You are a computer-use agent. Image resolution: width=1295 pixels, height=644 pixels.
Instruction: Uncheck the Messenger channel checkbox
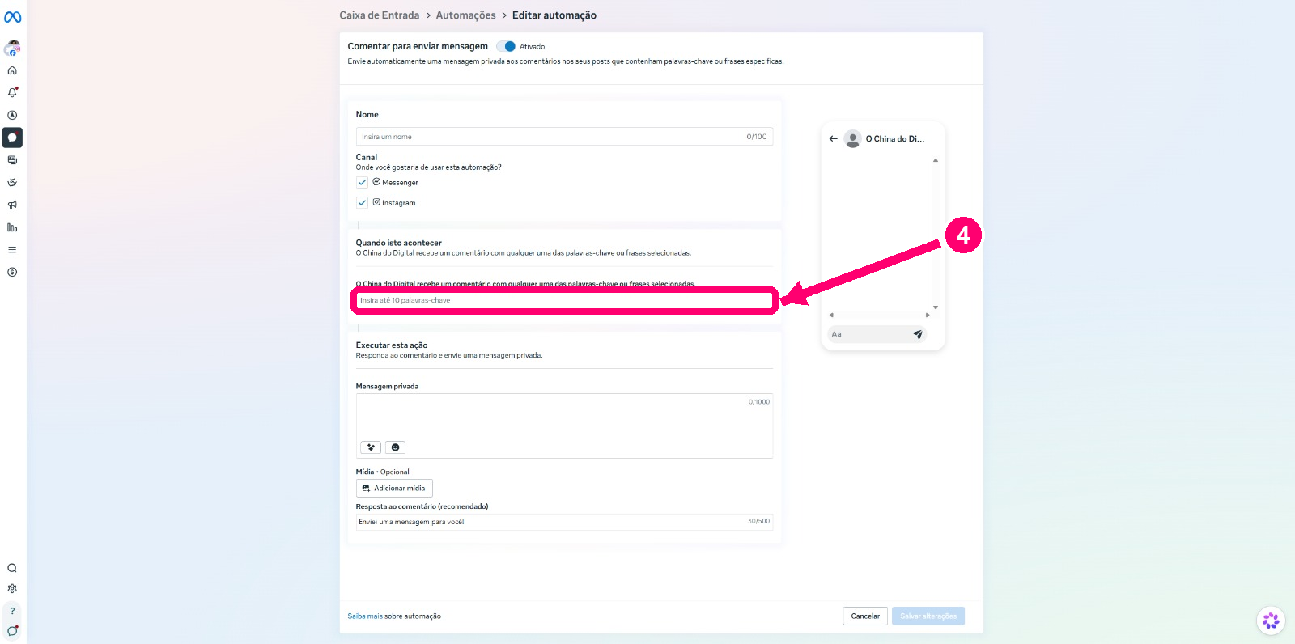[x=362, y=183]
